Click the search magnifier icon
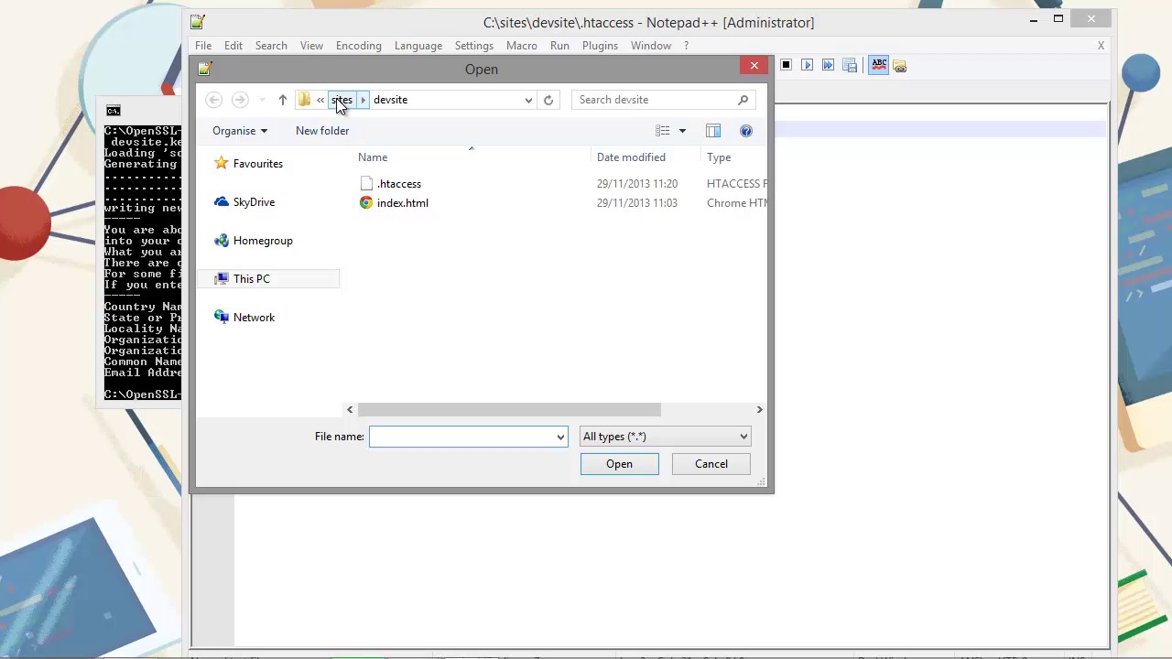Image resolution: width=1172 pixels, height=659 pixels. tap(743, 100)
